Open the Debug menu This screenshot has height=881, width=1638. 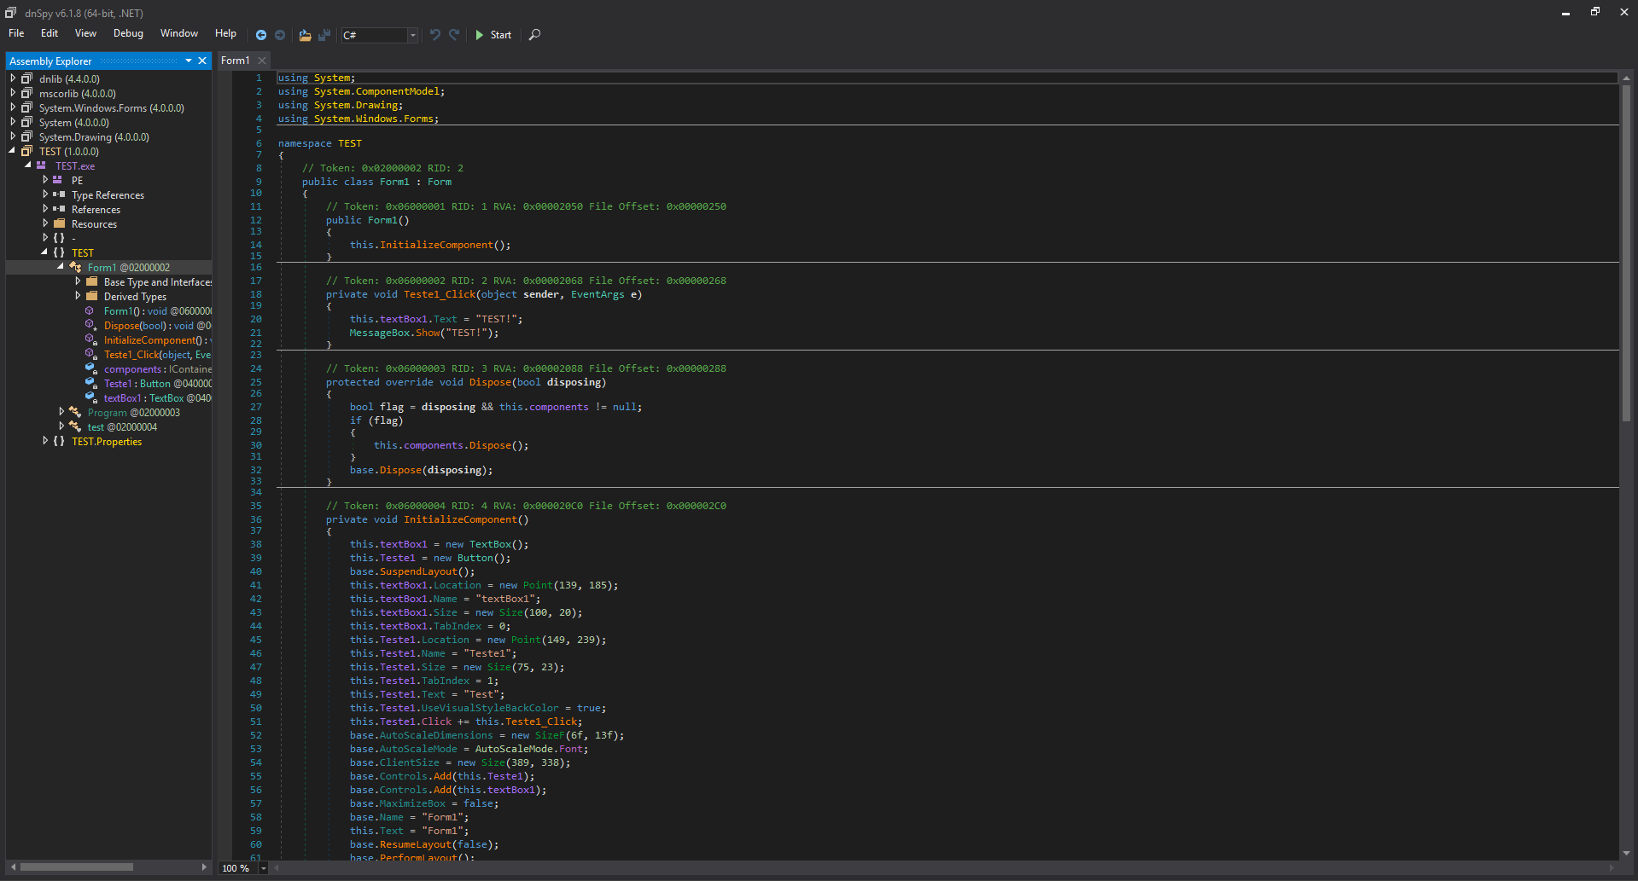(128, 33)
